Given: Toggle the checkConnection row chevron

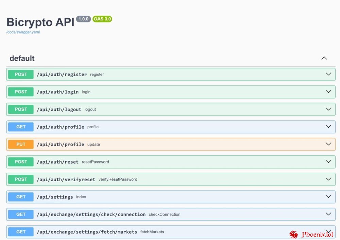Looking at the screenshot, I should click(x=328, y=214).
